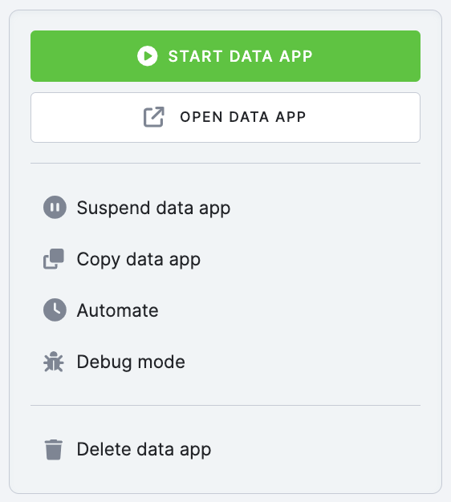The image size is (451, 502).
Task: Click the trash can icon
Action: 54,450
